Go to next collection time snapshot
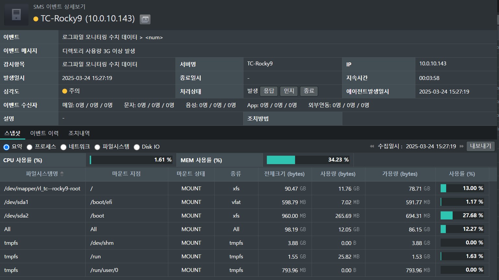This screenshot has width=499, height=280. tap(461, 146)
